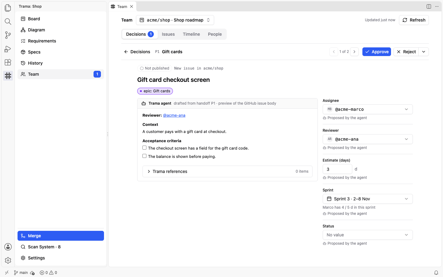Switch to the Issues tab
The height and width of the screenshot is (277, 443).
(x=168, y=34)
